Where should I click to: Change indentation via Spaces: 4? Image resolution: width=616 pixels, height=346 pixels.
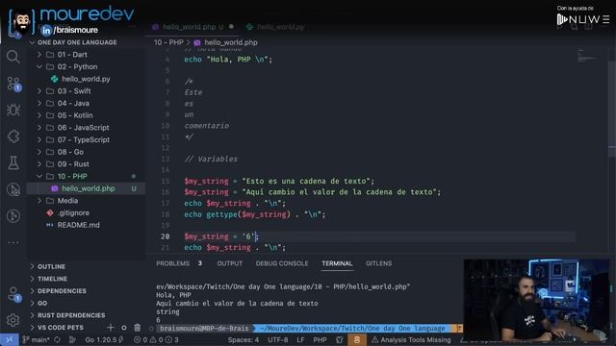(244, 339)
